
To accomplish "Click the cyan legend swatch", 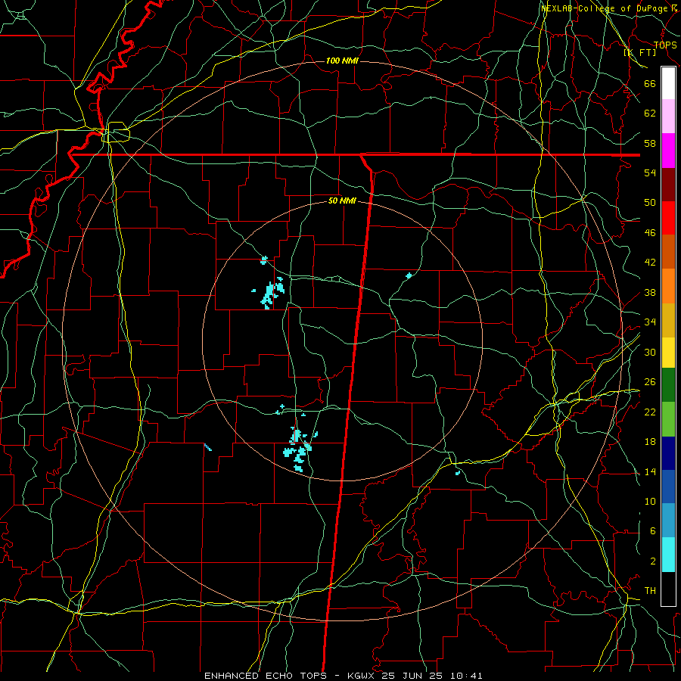I will (x=668, y=555).
